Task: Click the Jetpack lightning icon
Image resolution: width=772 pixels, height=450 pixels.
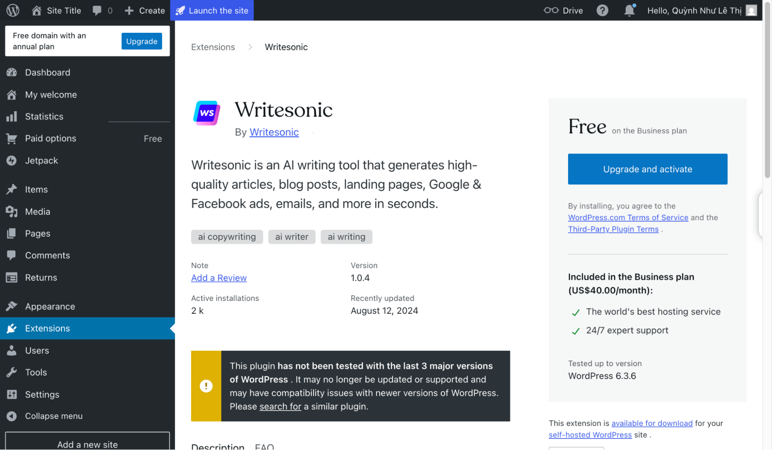Action: point(12,161)
